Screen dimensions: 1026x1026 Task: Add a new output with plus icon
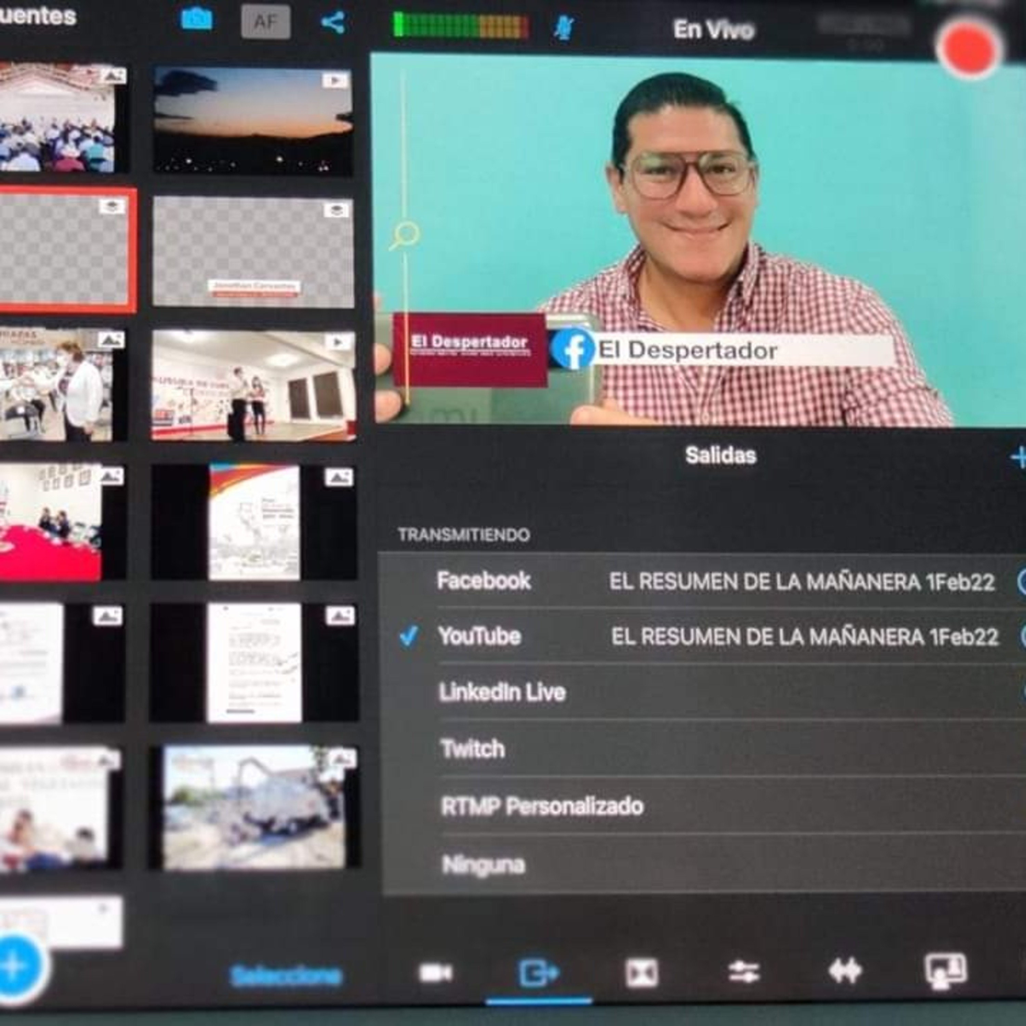click(1018, 457)
